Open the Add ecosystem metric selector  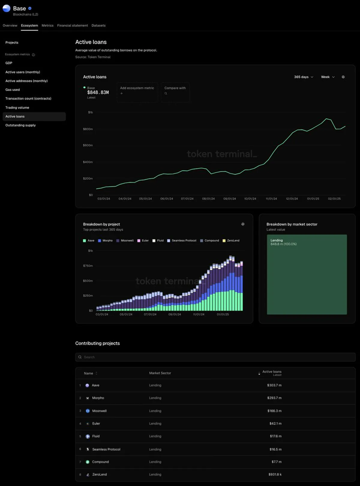click(x=137, y=92)
